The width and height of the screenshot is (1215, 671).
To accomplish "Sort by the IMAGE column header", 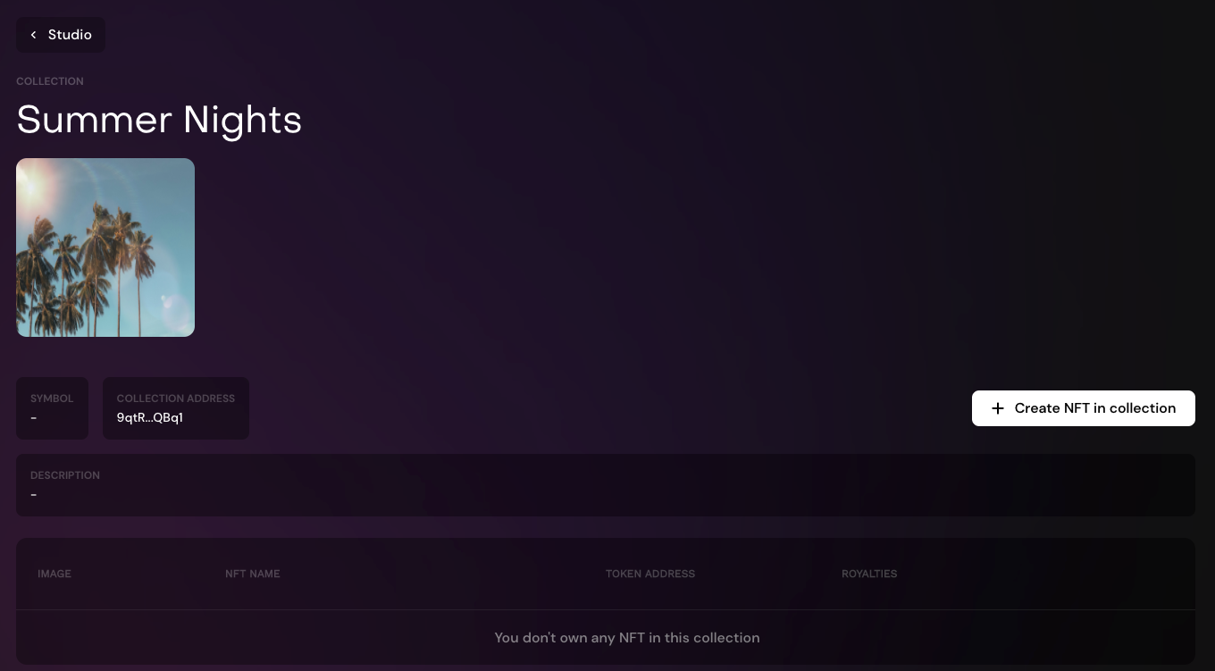I will [54, 574].
